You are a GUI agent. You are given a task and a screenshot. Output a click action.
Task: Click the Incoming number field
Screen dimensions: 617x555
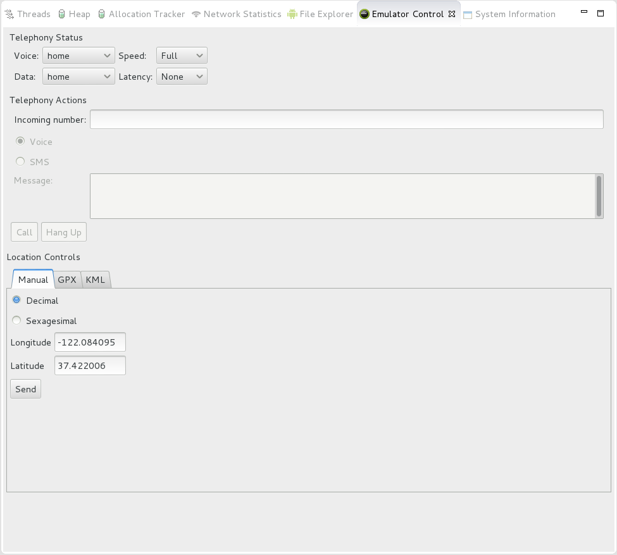[x=347, y=119]
